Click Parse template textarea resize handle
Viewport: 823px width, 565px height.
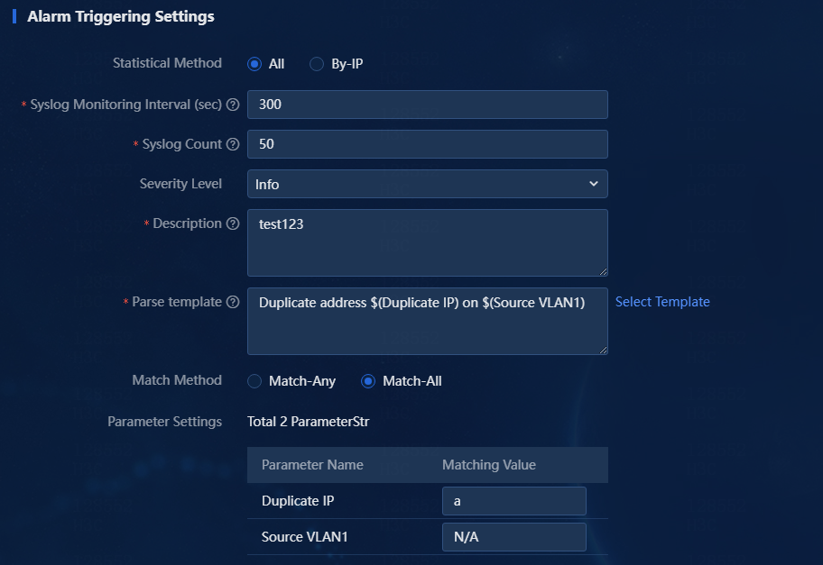coord(603,351)
